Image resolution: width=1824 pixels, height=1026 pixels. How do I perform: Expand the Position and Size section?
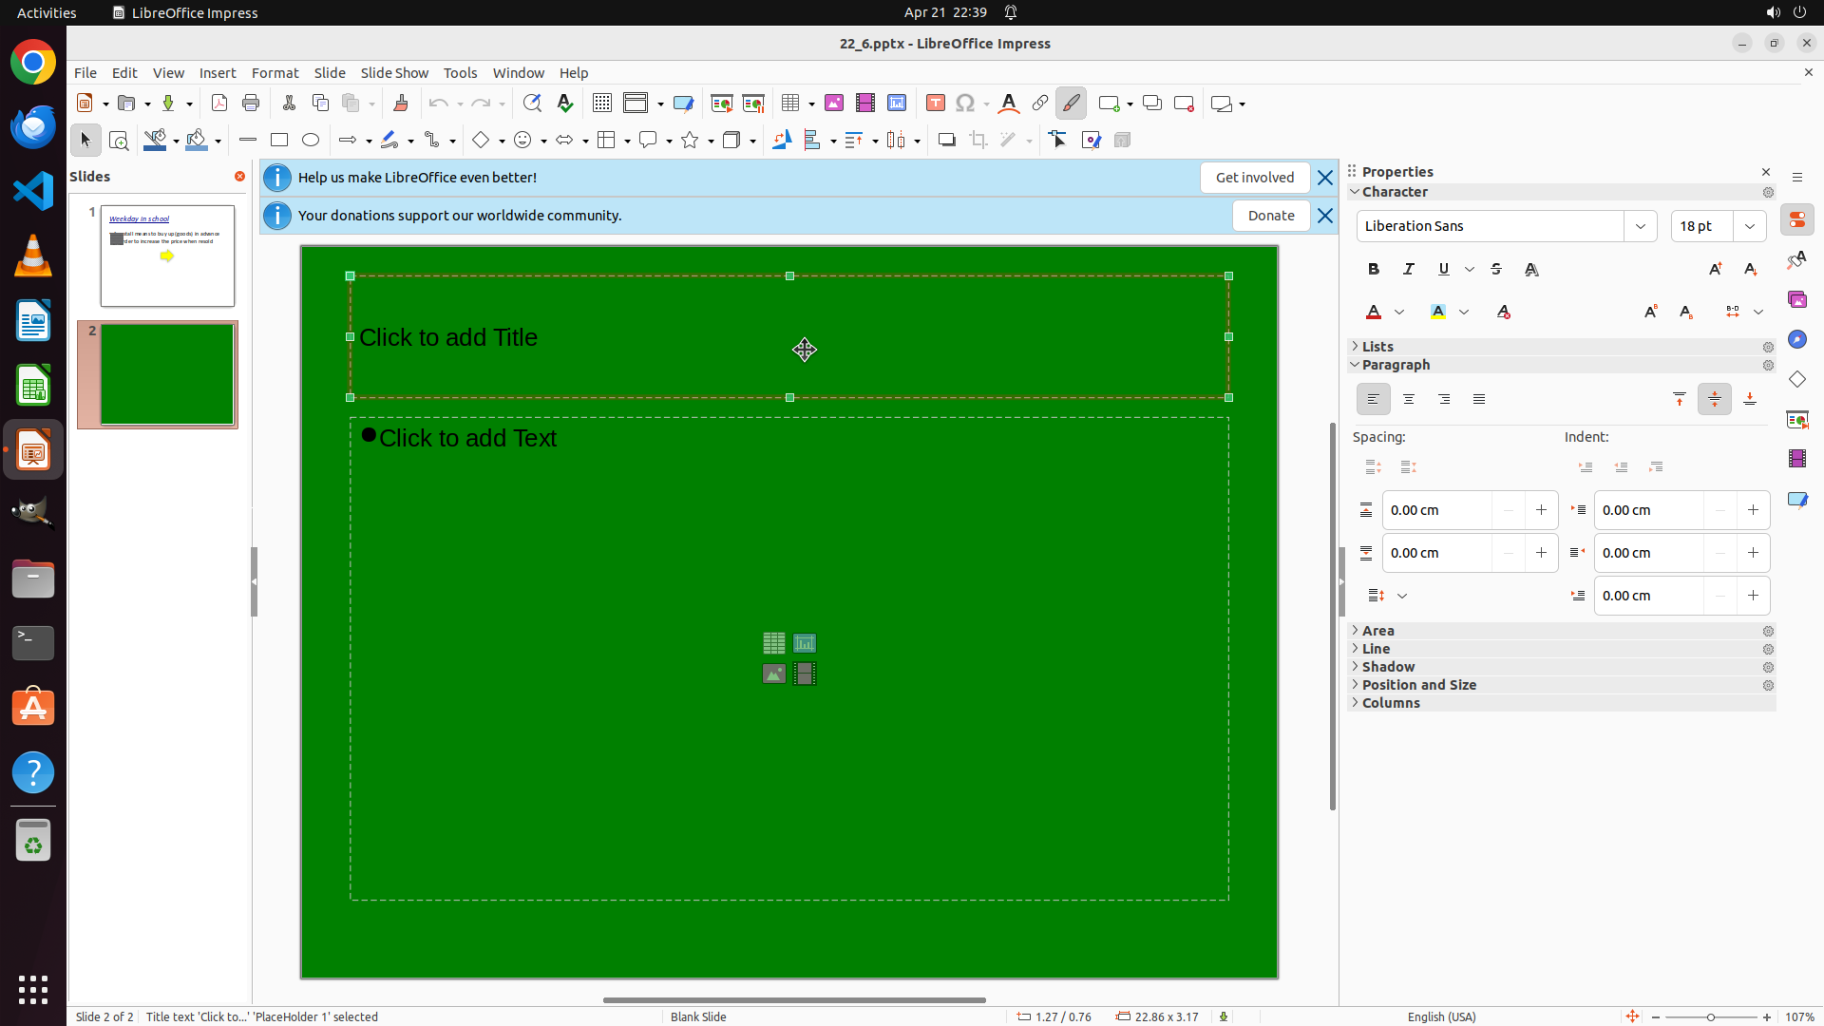(x=1418, y=685)
